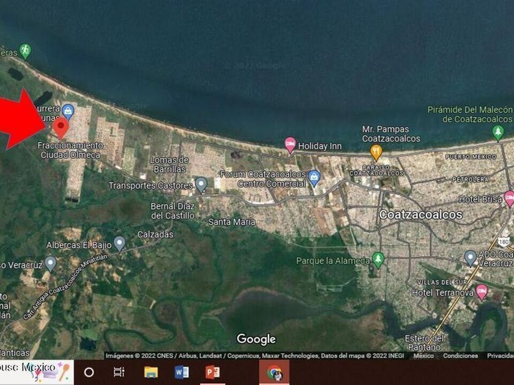The image size is (514, 385).
Task: Open Mr. Pampas Coatzacoalcos restaurant pin
Action: coord(376,152)
